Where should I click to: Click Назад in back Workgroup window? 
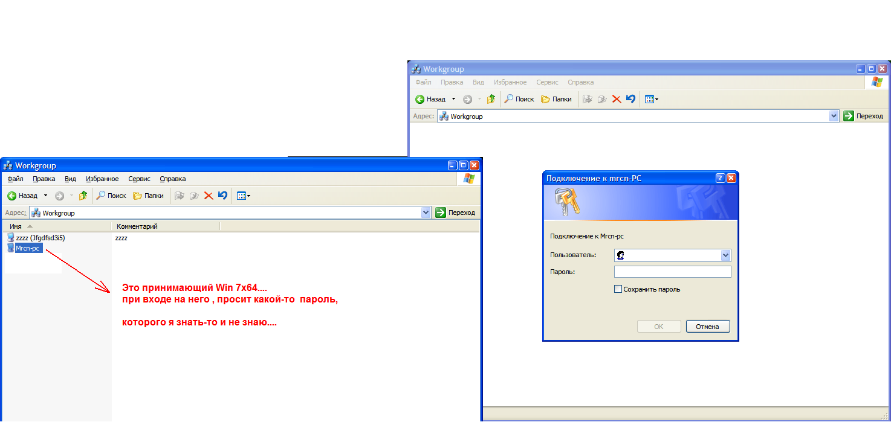point(430,99)
